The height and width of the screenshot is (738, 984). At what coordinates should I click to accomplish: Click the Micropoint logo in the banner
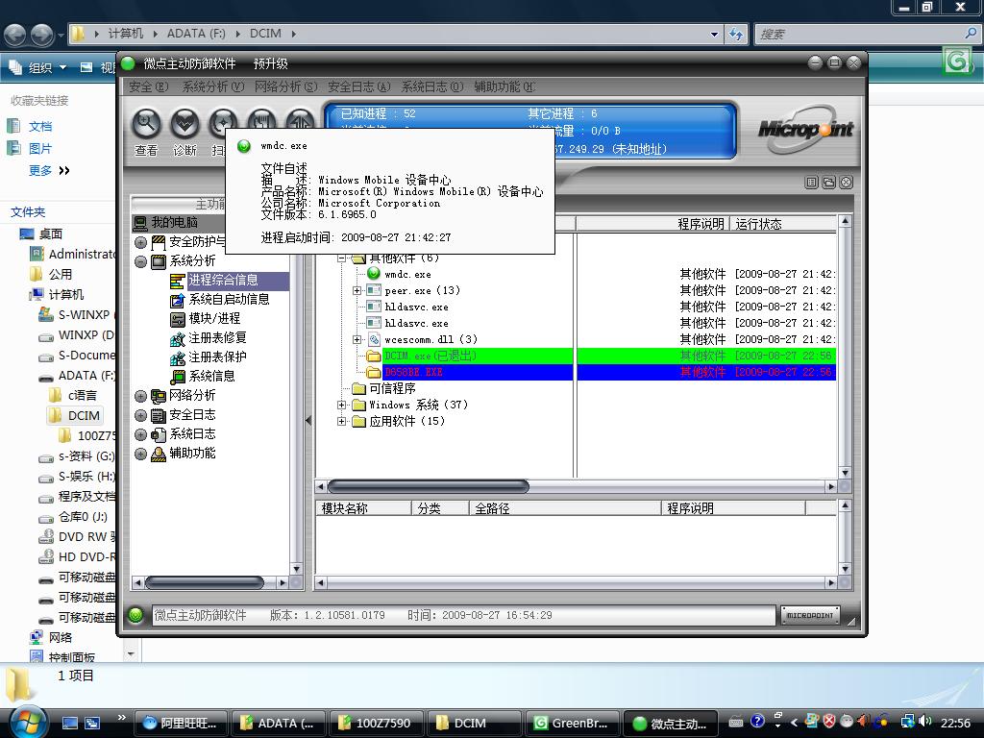[x=806, y=130]
